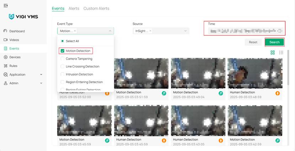Check the Camera Tampering option
Viewport: 295px width, 151px height.
(63, 59)
